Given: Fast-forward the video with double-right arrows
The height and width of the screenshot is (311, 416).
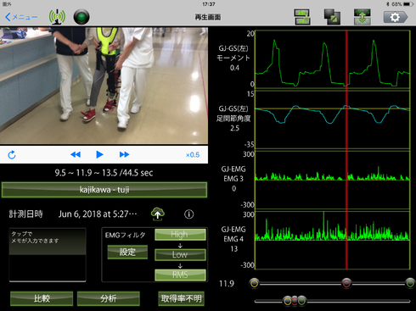Looking at the screenshot, I should [124, 154].
